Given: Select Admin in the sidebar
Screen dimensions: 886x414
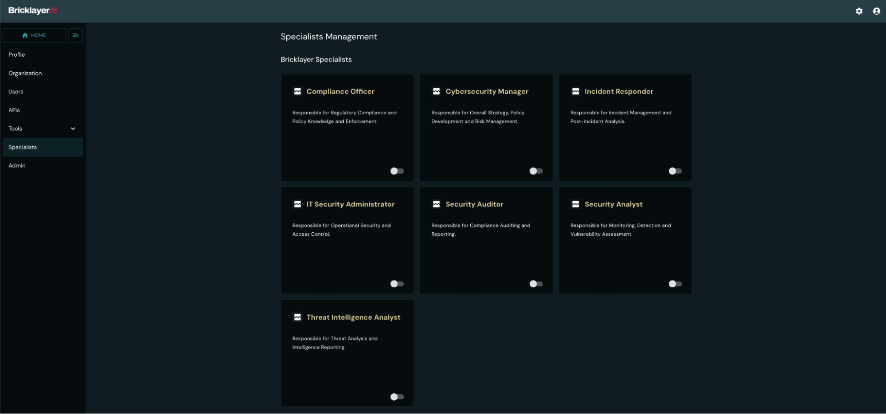Looking at the screenshot, I should [x=17, y=165].
